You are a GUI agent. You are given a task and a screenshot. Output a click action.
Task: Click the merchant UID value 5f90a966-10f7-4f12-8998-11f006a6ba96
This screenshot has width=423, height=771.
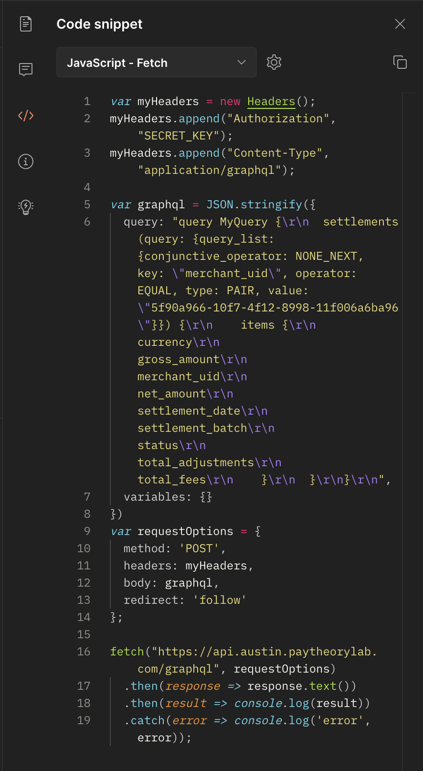pyautogui.click(x=275, y=308)
